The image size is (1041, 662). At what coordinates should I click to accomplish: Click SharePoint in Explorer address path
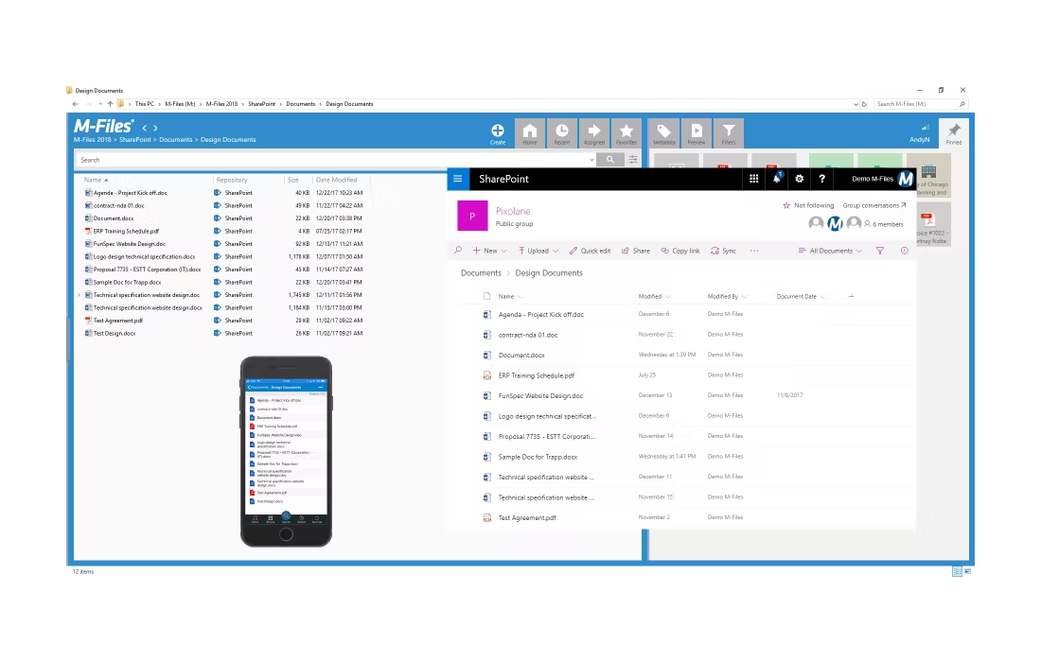click(261, 104)
